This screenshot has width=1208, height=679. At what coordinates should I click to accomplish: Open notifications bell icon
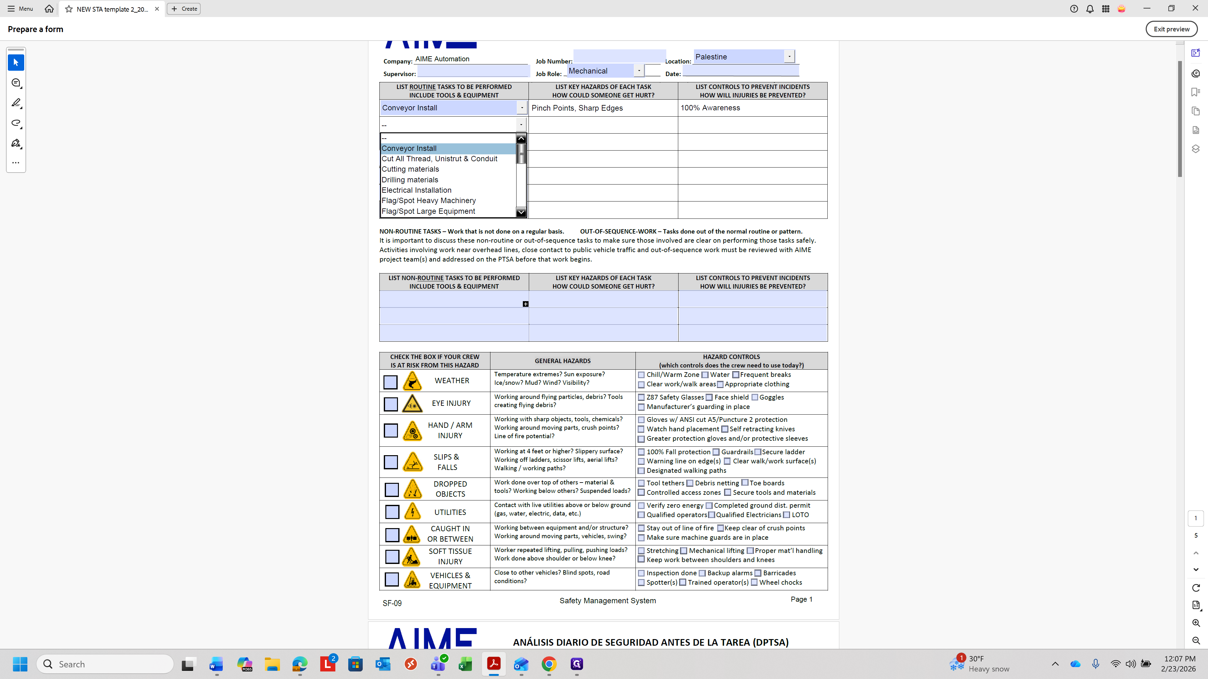(x=1090, y=9)
